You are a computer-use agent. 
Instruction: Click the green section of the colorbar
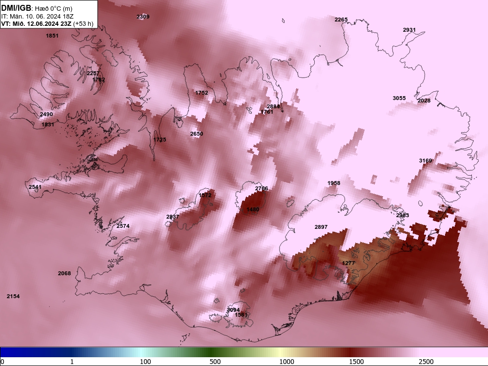coord(212,352)
